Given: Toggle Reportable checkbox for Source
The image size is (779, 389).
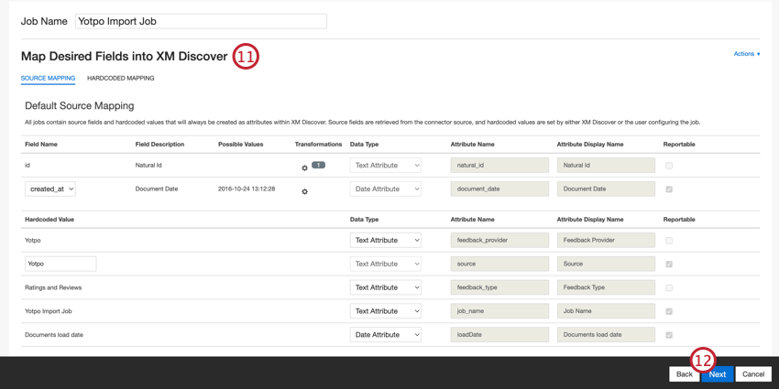Looking at the screenshot, I should [x=669, y=264].
